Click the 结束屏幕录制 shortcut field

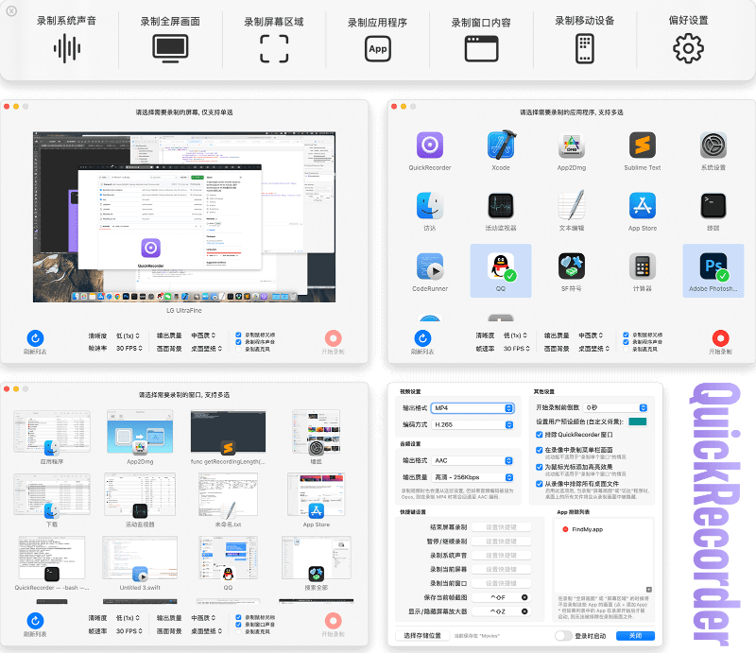(501, 527)
